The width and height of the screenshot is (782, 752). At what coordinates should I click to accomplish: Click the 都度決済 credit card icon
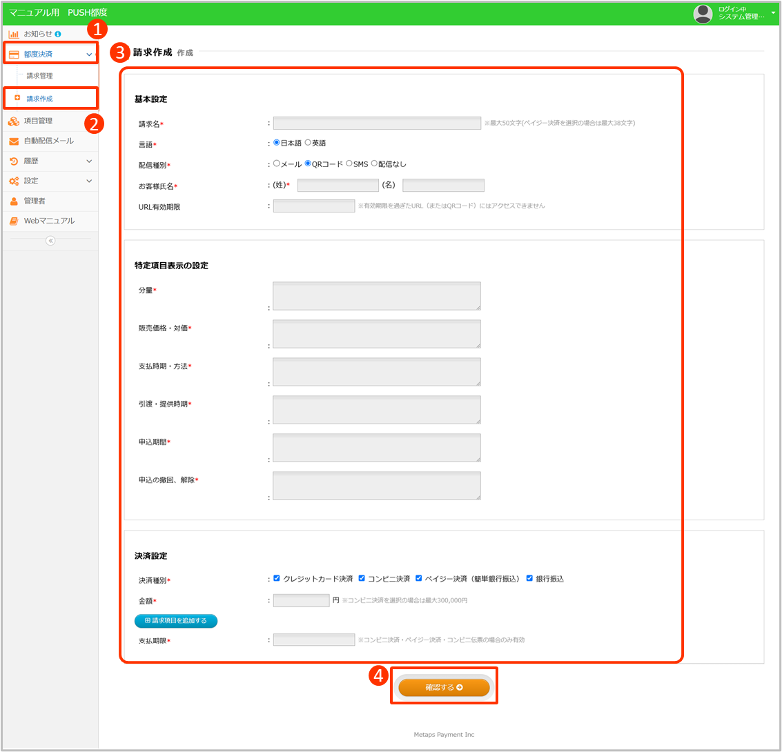point(14,54)
